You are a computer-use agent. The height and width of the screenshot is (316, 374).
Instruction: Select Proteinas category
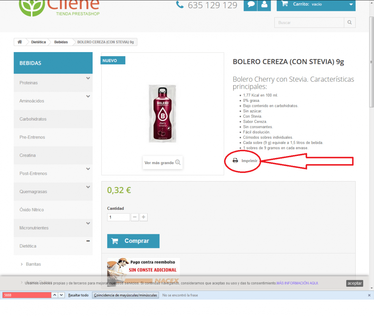(x=29, y=83)
